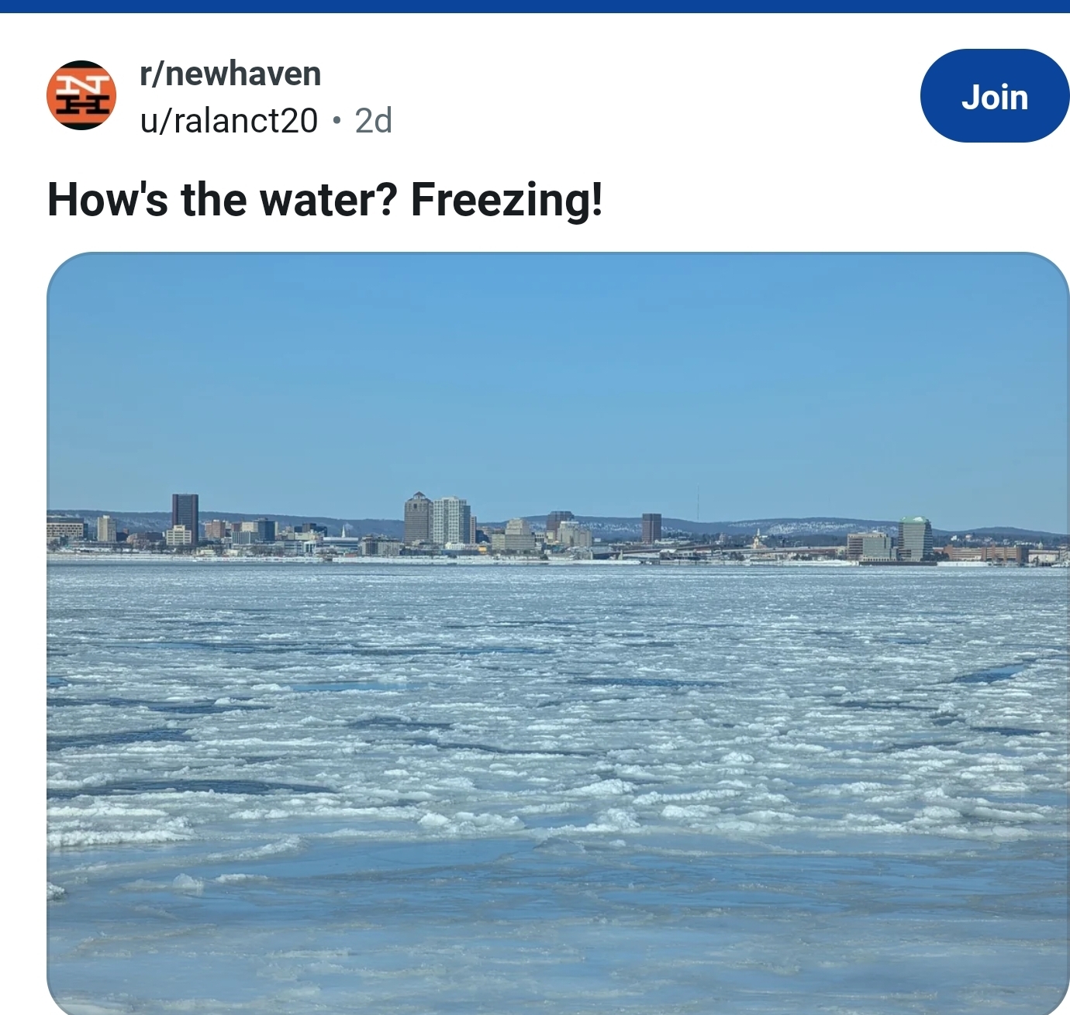Viewport: 1070px width, 1015px height.
Task: Click the r/newhaven subreddit avatar icon
Action: pos(81,95)
